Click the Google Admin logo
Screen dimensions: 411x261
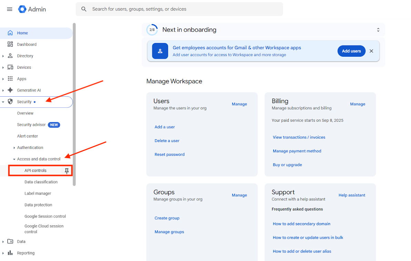pos(22,9)
